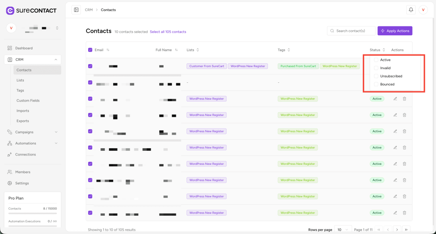Click the Full Name sort icon
The image size is (436, 234).
[176, 50]
